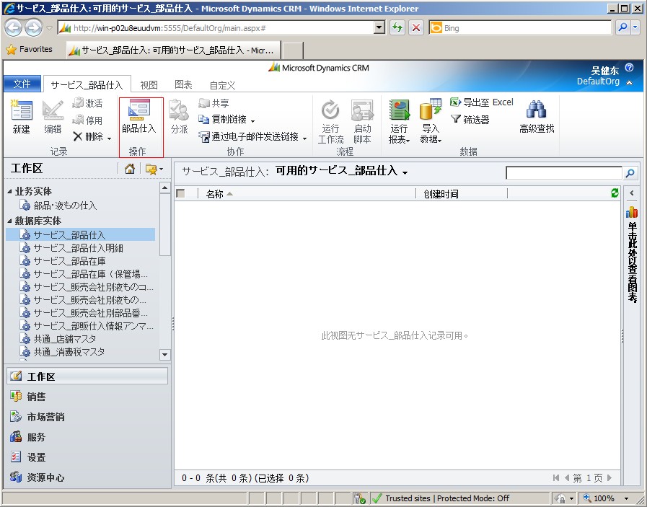This screenshot has height=507, width=647.
Task: Click the navigation tree scroll-down arrow
Action: point(164,354)
